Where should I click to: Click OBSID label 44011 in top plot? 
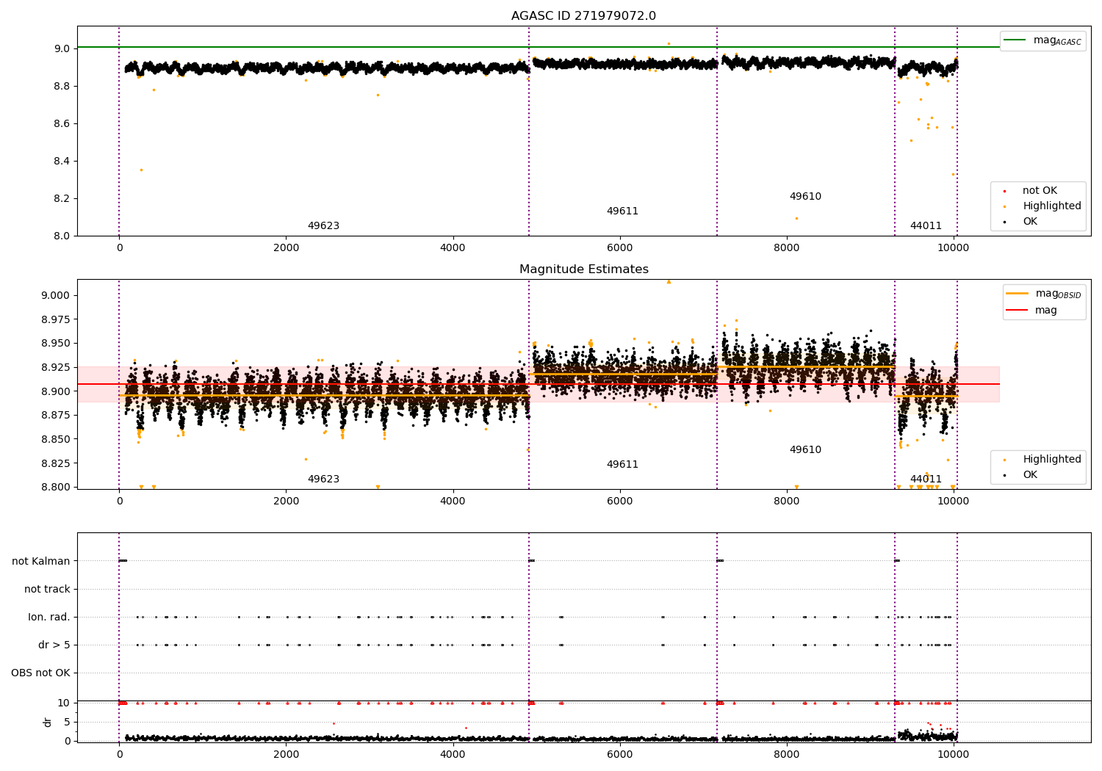point(926,226)
